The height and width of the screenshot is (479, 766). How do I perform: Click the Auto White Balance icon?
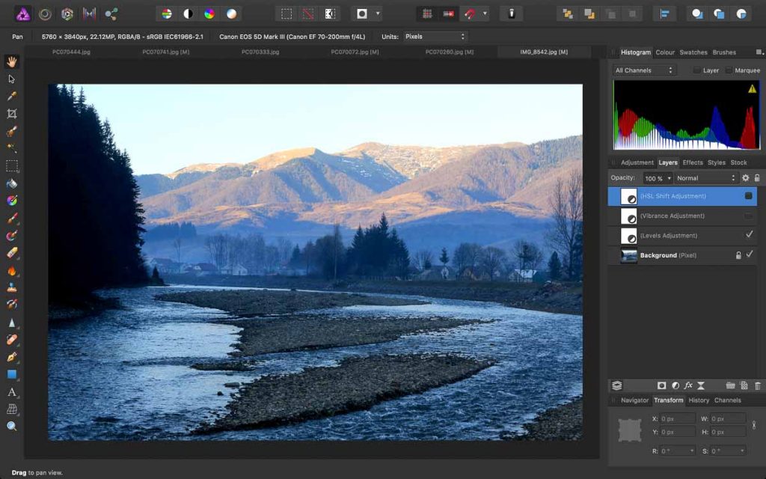click(231, 13)
